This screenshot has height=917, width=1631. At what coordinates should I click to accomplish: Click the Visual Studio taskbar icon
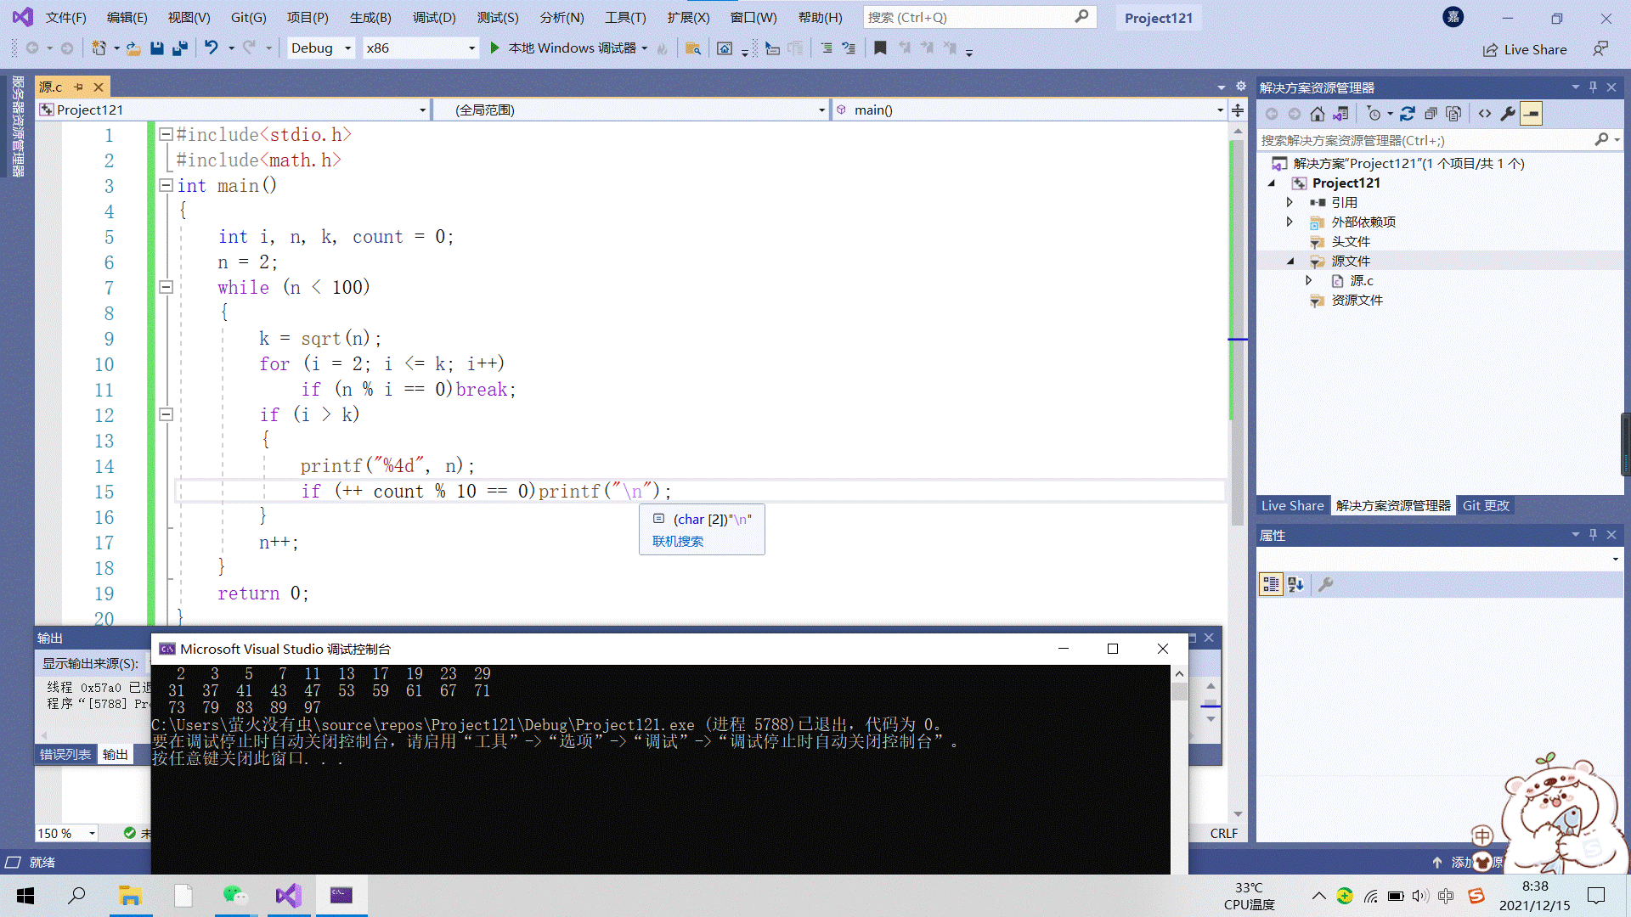(288, 895)
